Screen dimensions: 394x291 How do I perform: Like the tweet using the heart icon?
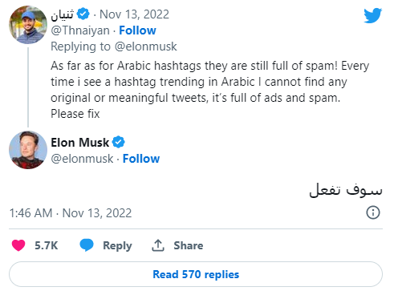pyautogui.click(x=18, y=245)
